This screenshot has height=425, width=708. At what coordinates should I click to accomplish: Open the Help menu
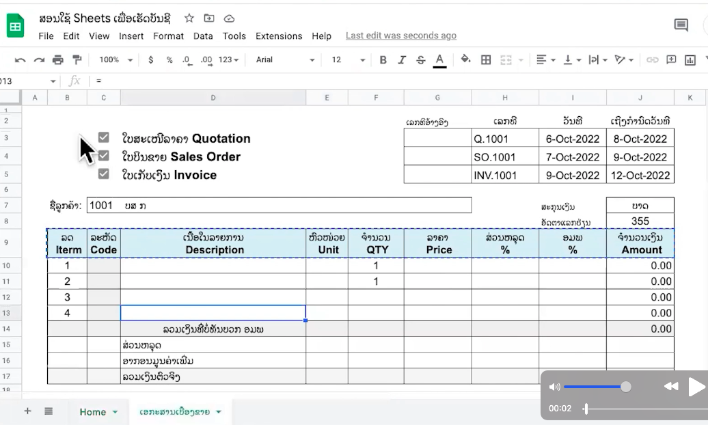click(321, 36)
